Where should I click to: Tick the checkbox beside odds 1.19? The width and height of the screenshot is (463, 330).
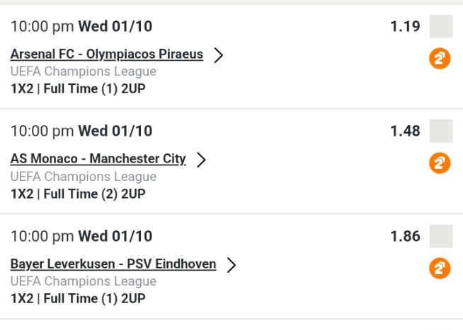tap(441, 26)
